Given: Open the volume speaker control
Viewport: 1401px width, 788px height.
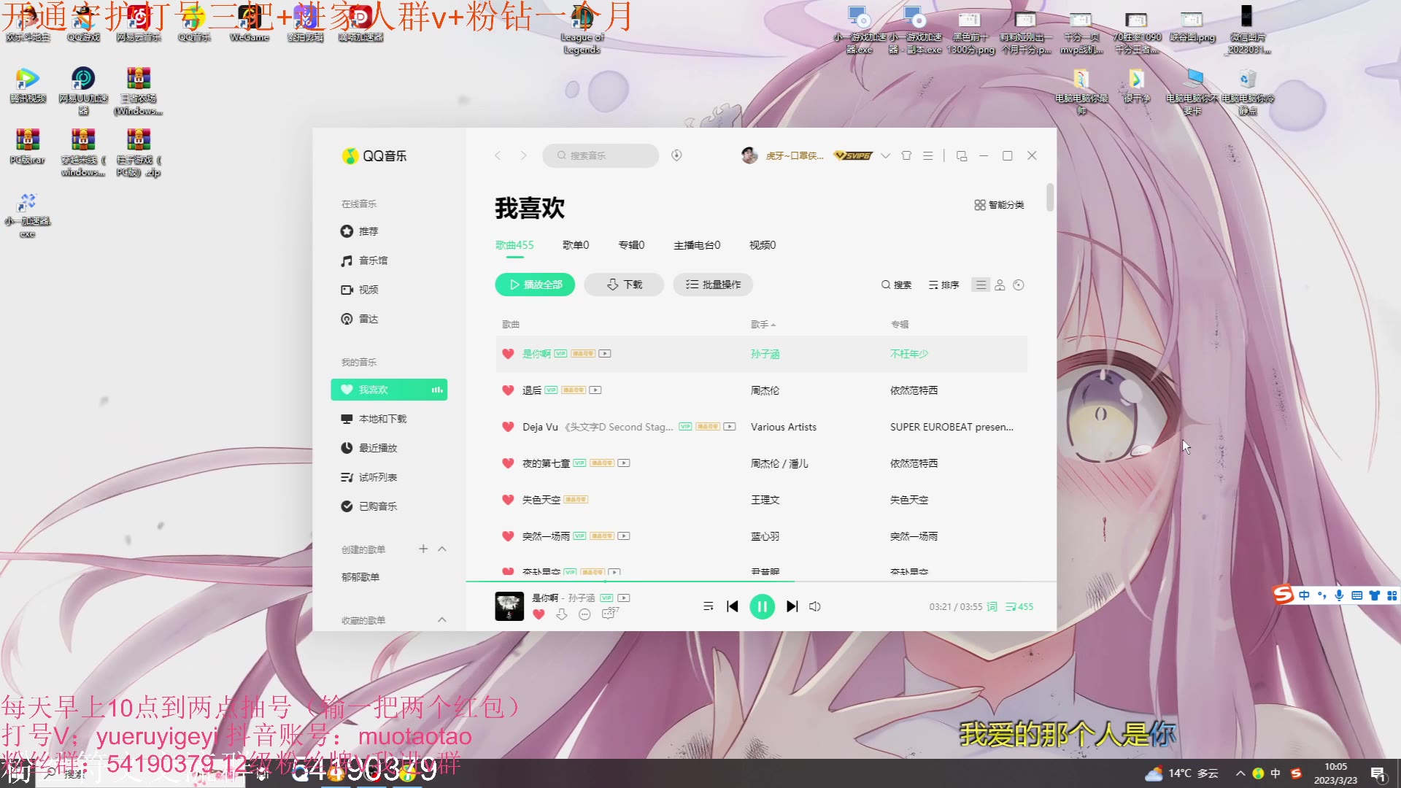Looking at the screenshot, I should click(815, 606).
